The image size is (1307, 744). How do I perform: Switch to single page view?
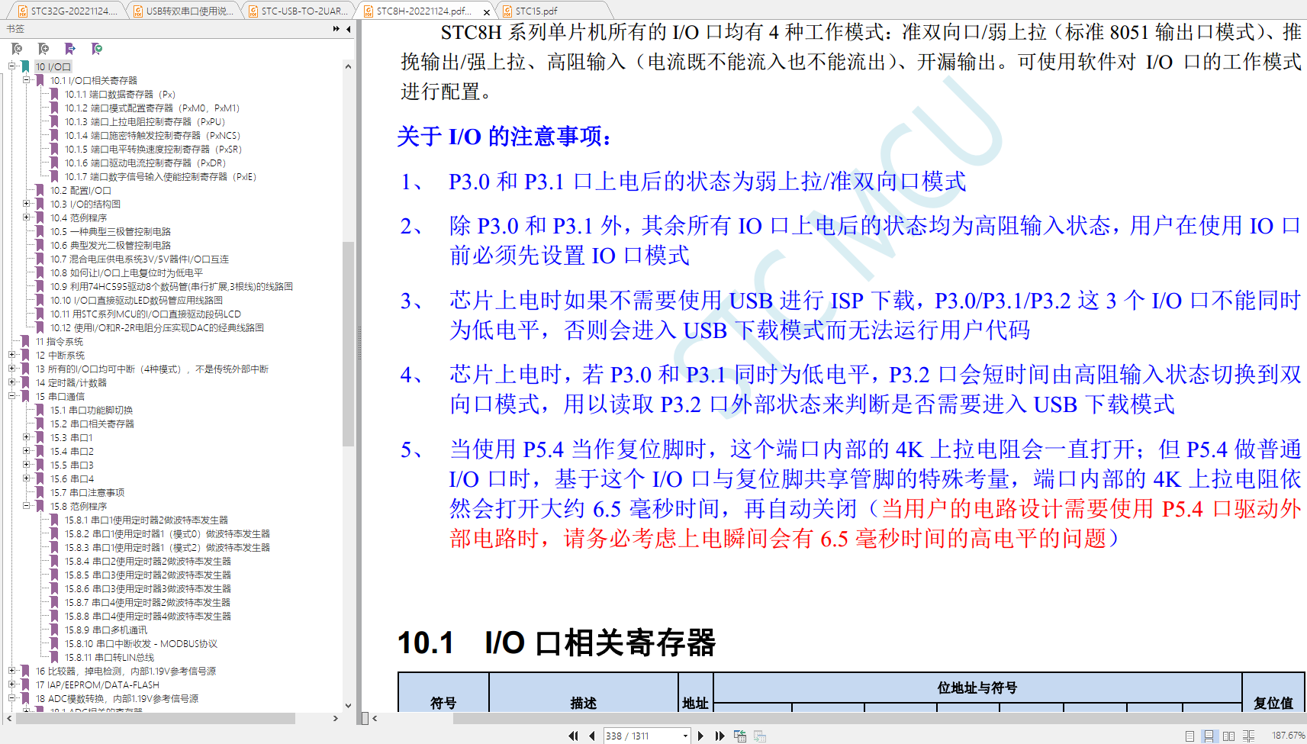1189,736
